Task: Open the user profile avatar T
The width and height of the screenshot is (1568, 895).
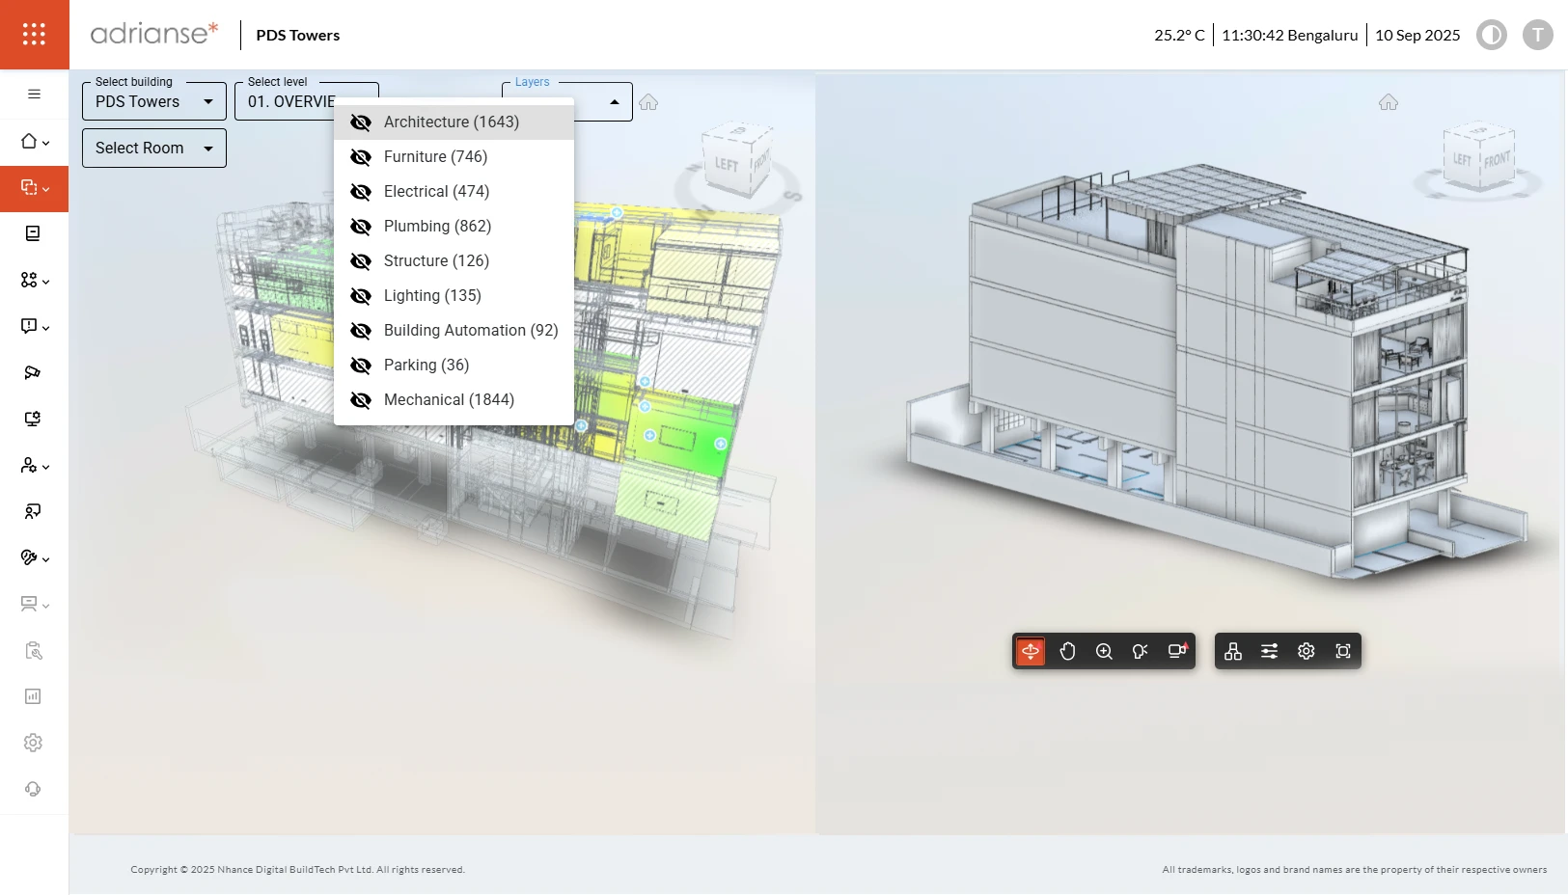Action: (1537, 35)
